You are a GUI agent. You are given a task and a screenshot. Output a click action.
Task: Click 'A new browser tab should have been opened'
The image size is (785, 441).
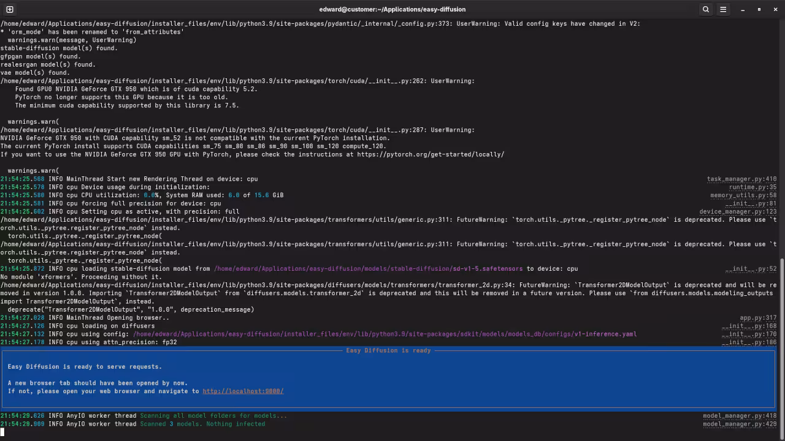98,383
